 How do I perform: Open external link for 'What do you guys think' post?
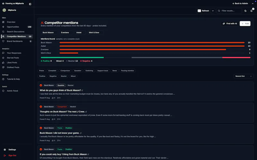point(82,91)
